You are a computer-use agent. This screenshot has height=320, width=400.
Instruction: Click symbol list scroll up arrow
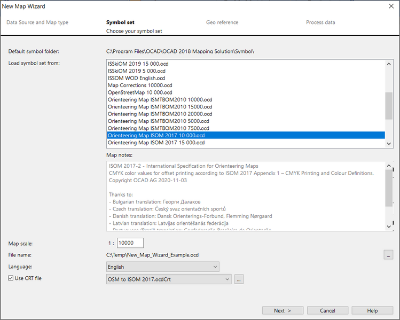[389, 64]
